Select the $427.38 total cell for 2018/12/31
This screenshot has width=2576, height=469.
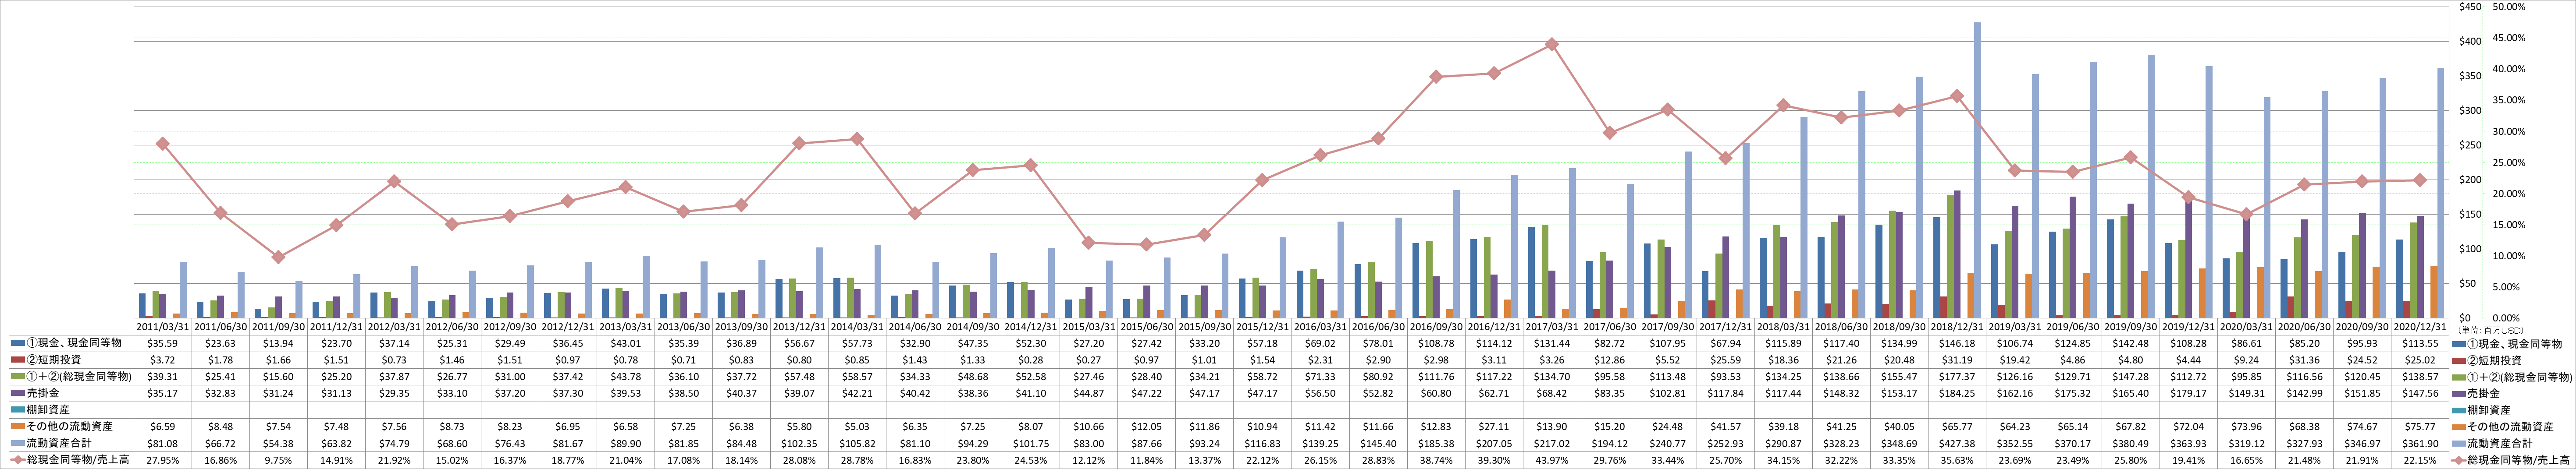click(1956, 444)
